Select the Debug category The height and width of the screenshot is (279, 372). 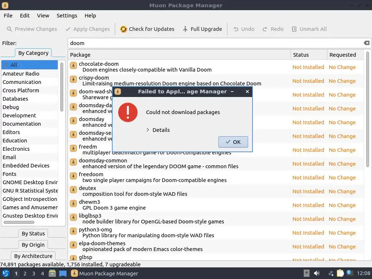tap(30, 107)
